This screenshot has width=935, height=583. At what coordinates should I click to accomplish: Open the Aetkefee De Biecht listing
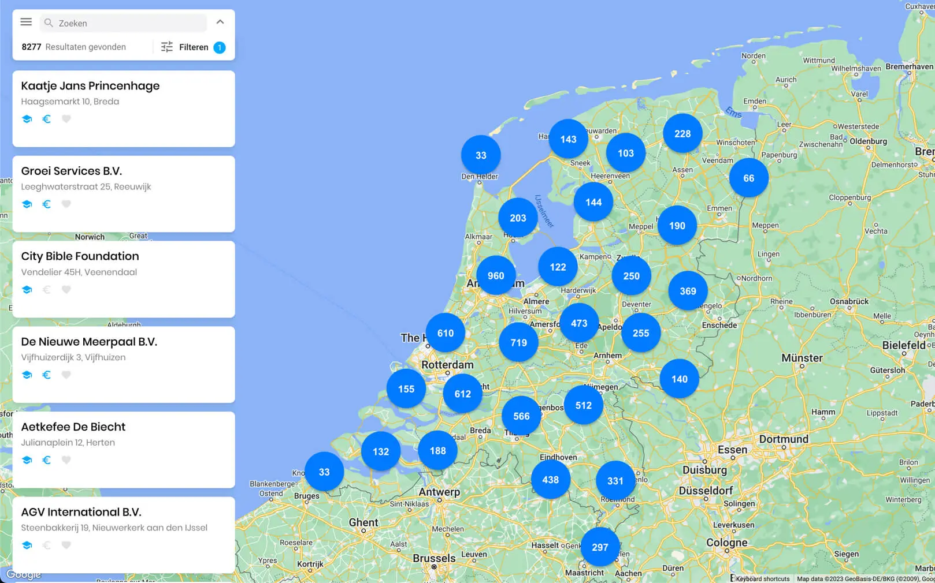[73, 427]
